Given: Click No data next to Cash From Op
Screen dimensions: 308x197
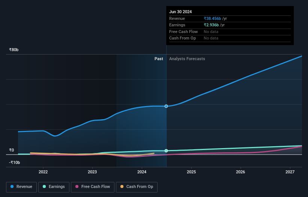Looking at the screenshot, I should click(211, 38).
